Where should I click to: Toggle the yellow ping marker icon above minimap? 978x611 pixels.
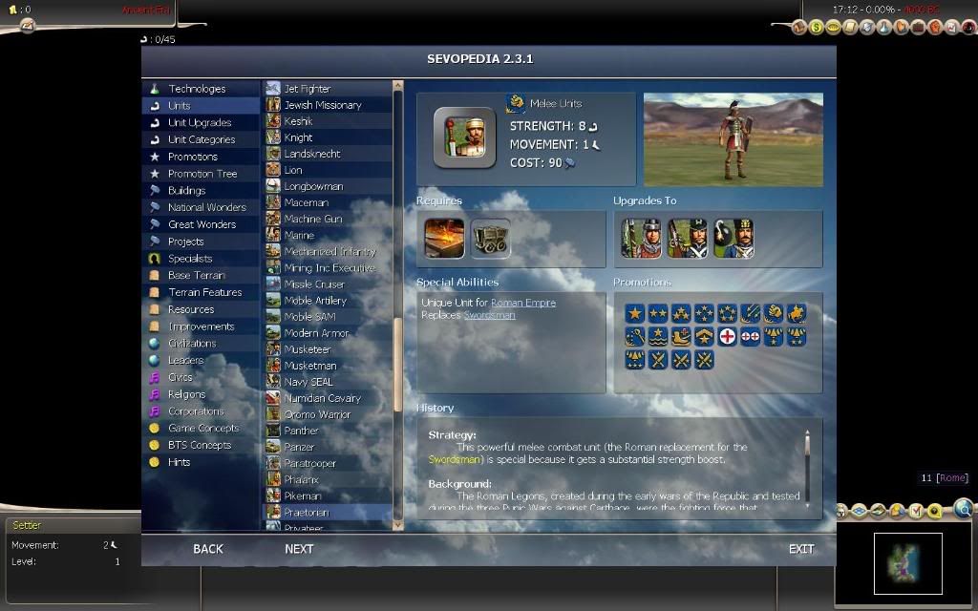point(934,512)
